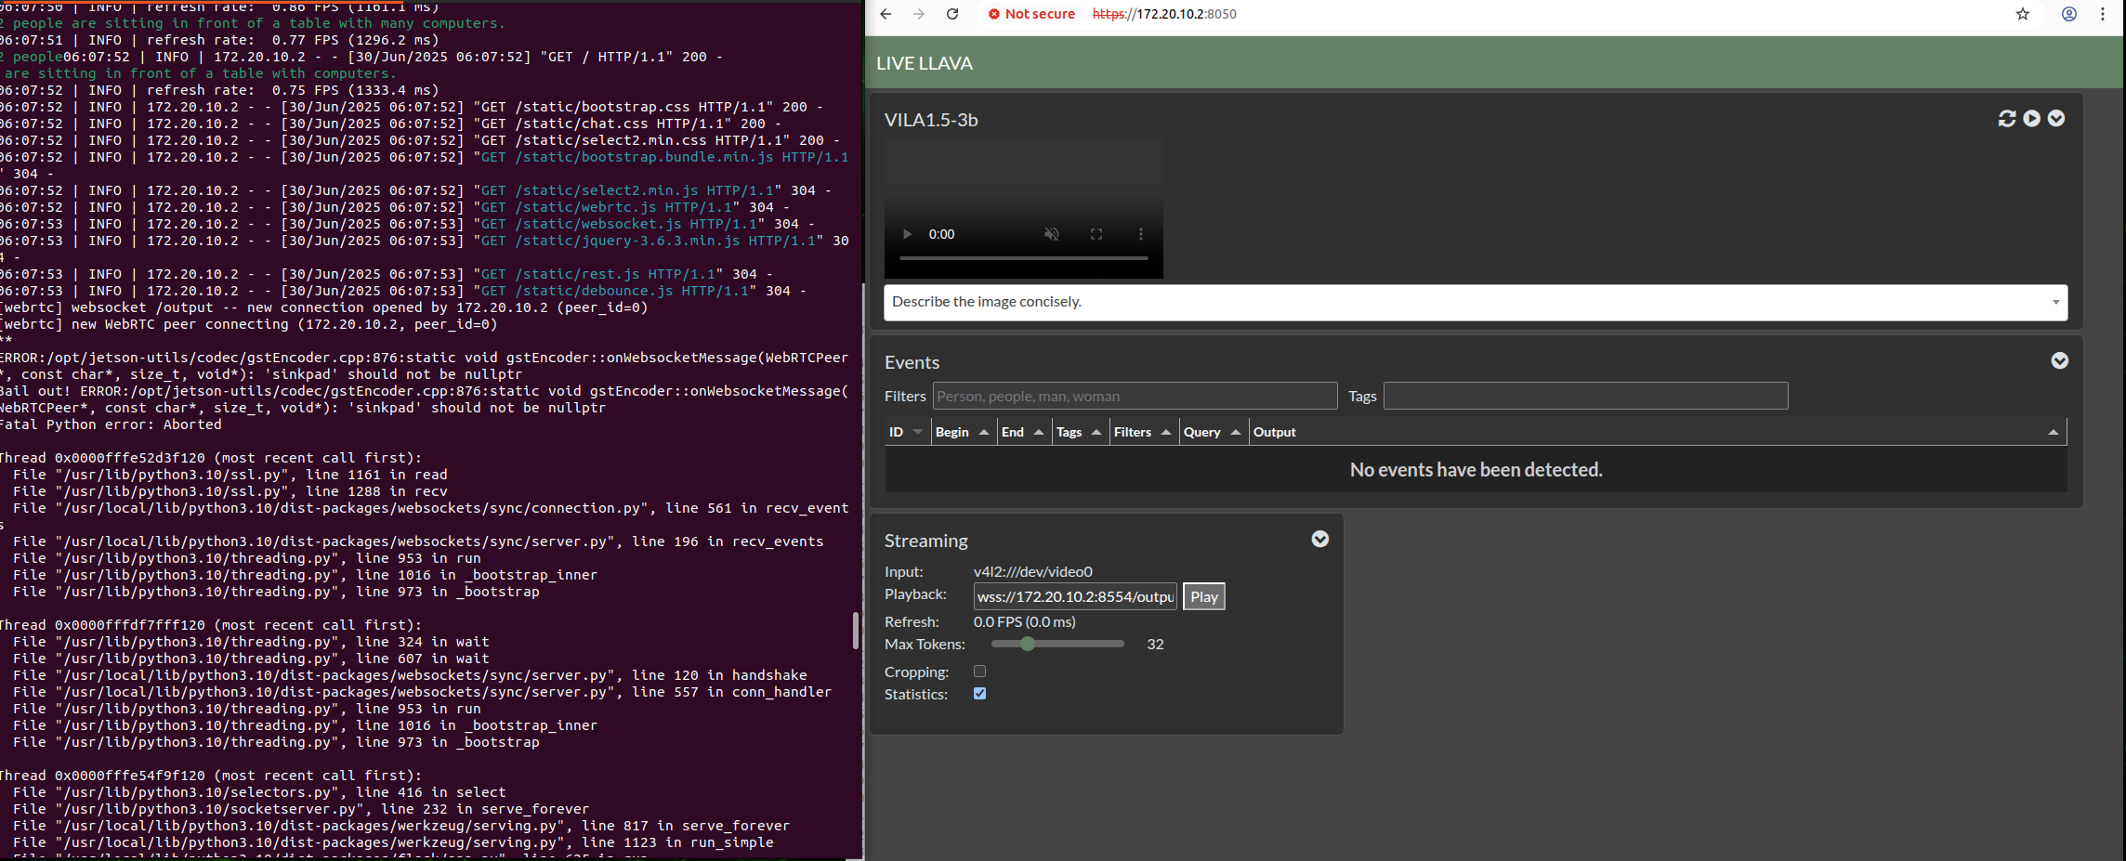Click the VILA1.5-3b model name
Viewport: 2126px width, 861px height.
click(x=931, y=120)
